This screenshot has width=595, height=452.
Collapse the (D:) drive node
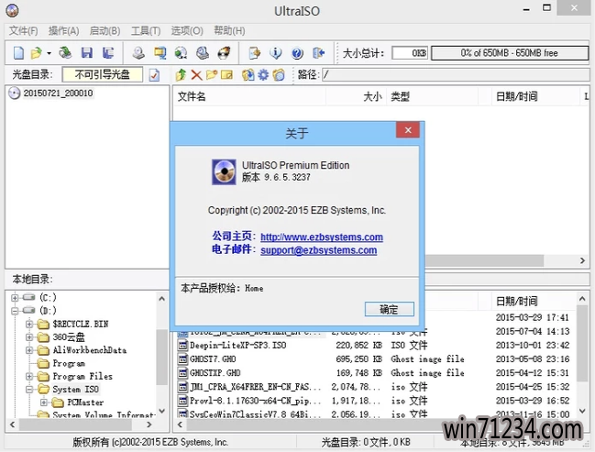15,311
